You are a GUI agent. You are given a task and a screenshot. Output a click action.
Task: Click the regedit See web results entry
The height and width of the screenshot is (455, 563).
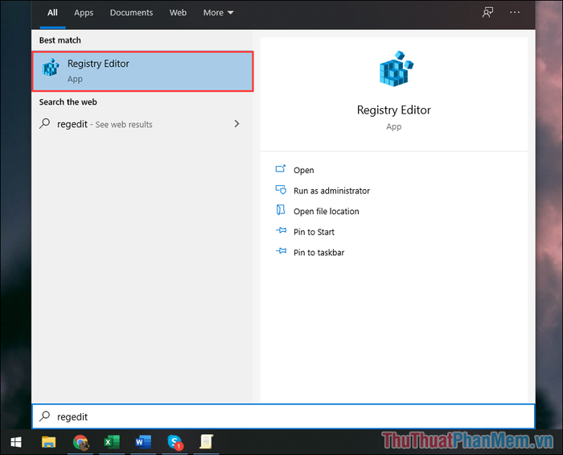pyautogui.click(x=142, y=124)
